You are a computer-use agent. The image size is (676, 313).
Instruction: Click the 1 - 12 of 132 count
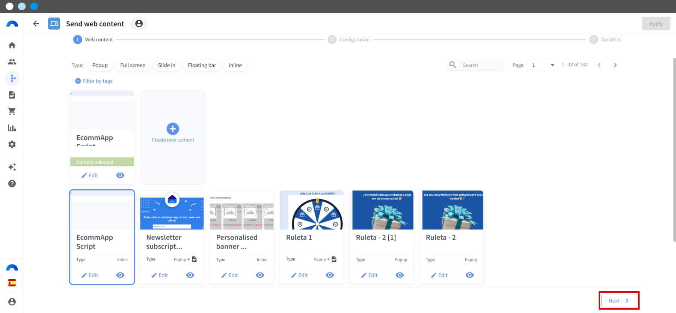575,65
